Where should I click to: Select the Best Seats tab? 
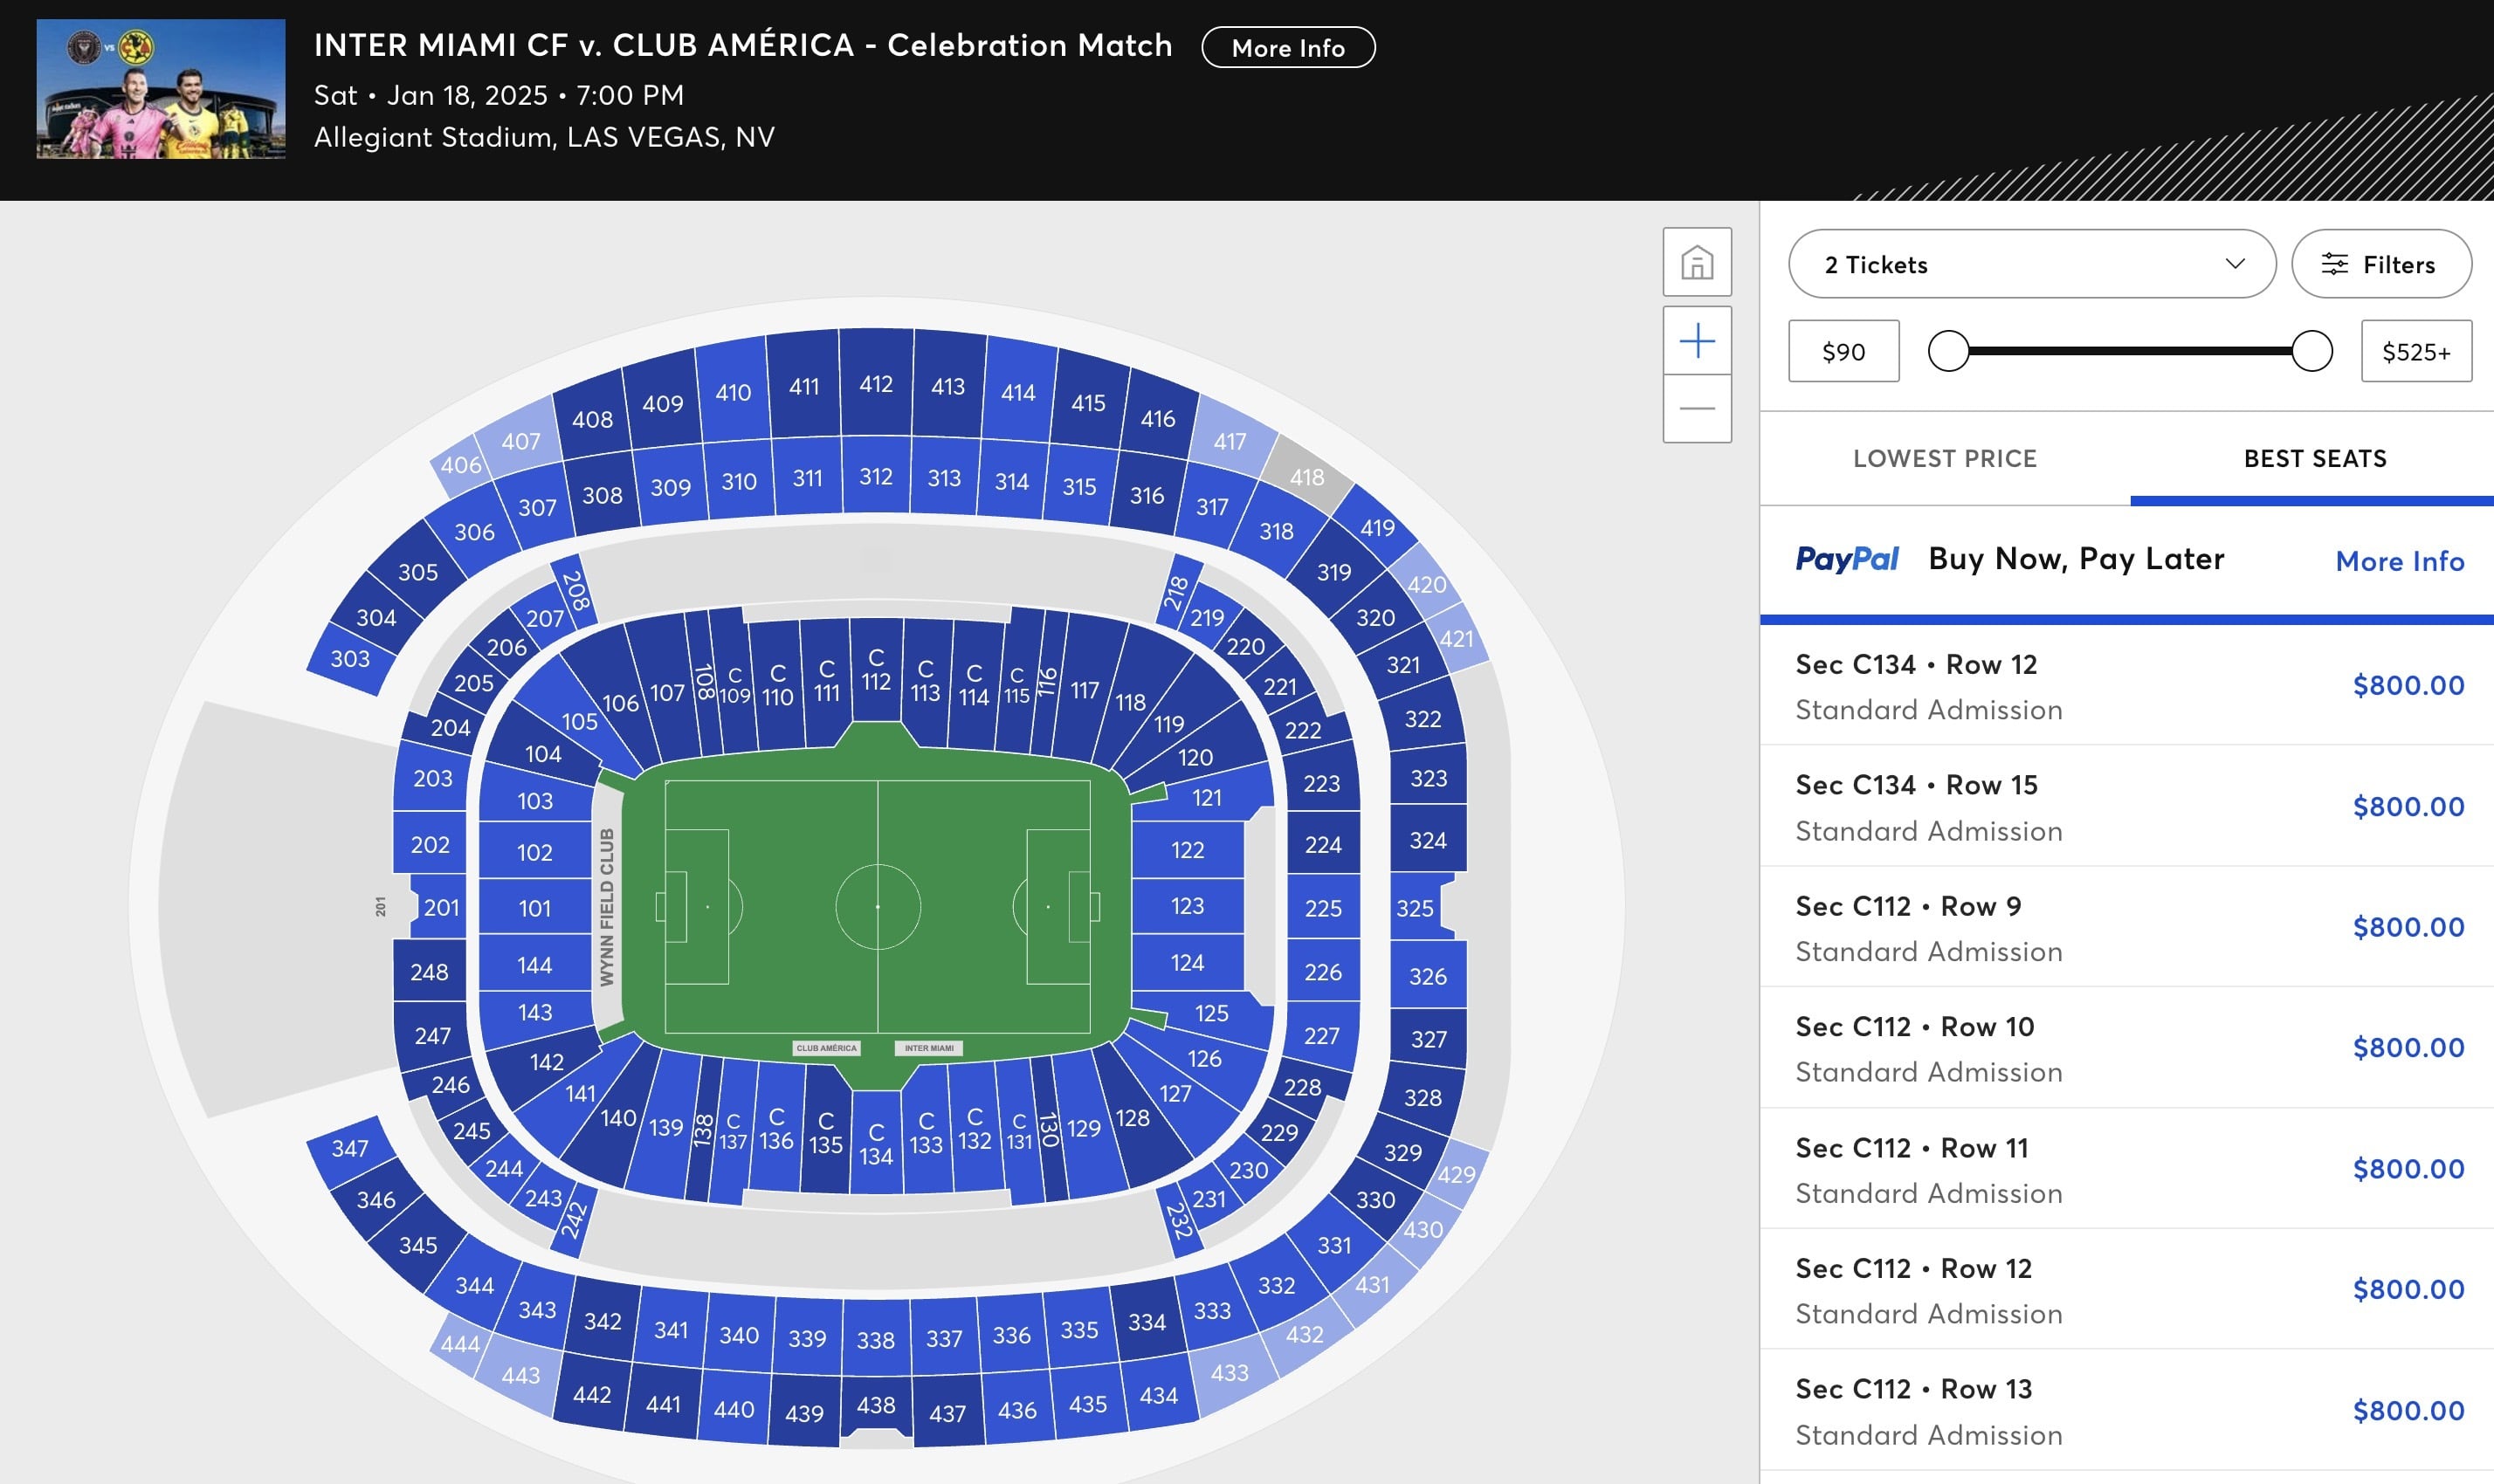[2314, 458]
